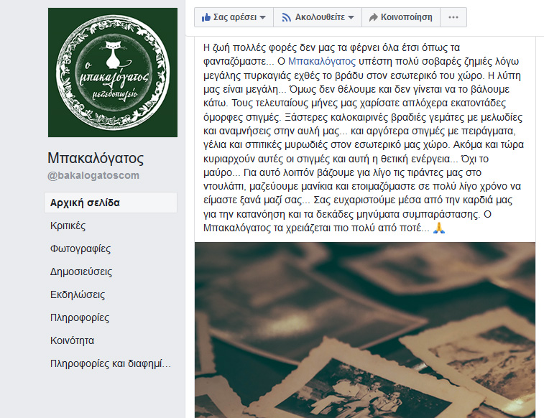Go to Κριτικές section
This screenshot has height=418, width=544.
(68, 226)
